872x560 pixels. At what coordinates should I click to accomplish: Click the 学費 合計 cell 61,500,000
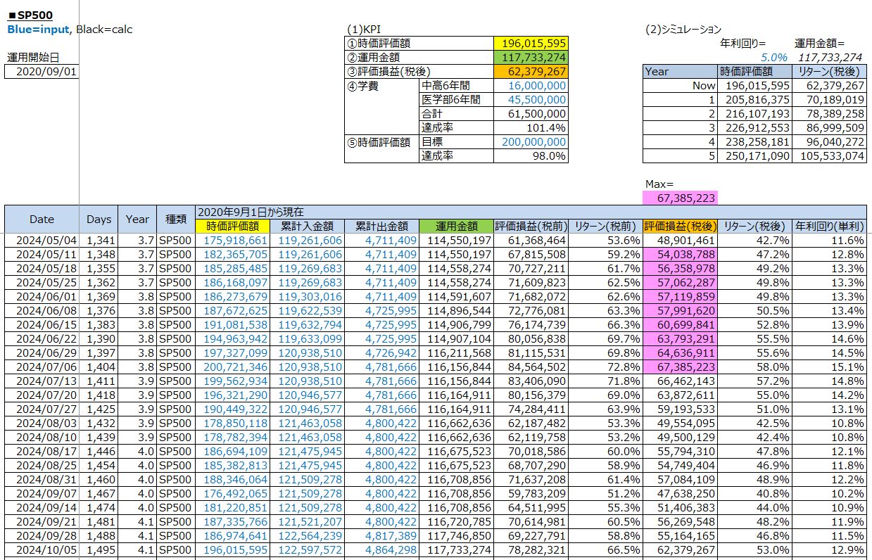[531, 113]
